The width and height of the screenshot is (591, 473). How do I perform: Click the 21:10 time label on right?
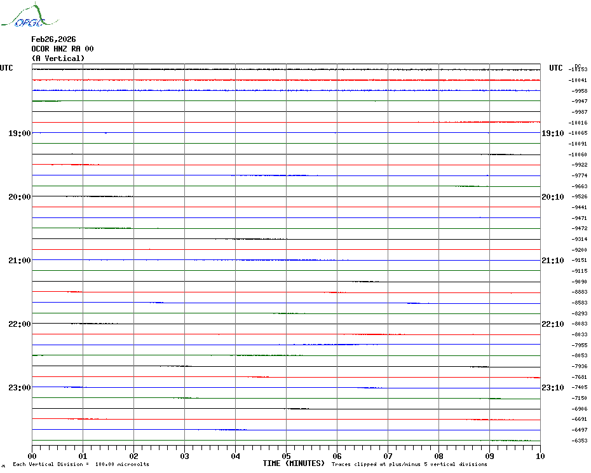click(552, 261)
